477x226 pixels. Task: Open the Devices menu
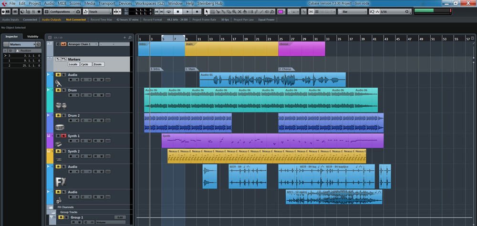(x=125, y=3)
